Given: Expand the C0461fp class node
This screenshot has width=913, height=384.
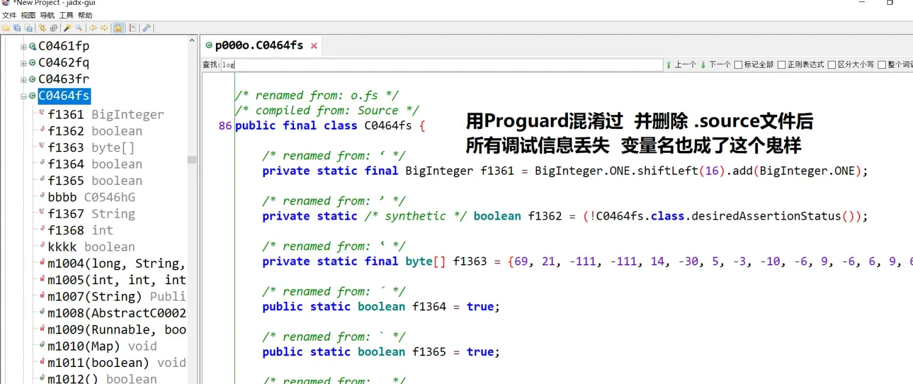Looking at the screenshot, I should 23,46.
